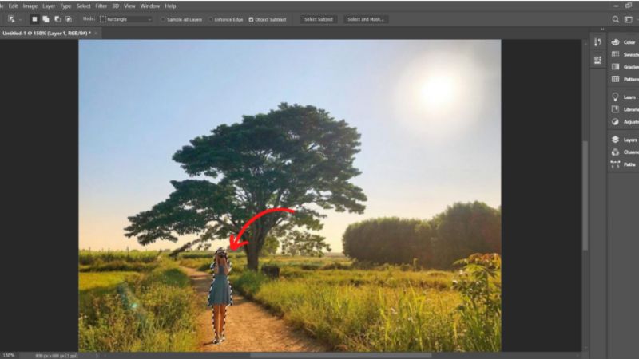639x359 pixels.
Task: Open the 3D menu
Action: tap(116, 6)
